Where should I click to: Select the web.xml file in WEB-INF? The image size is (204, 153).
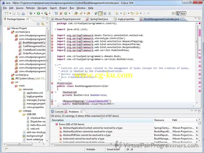click(x=35, y=129)
